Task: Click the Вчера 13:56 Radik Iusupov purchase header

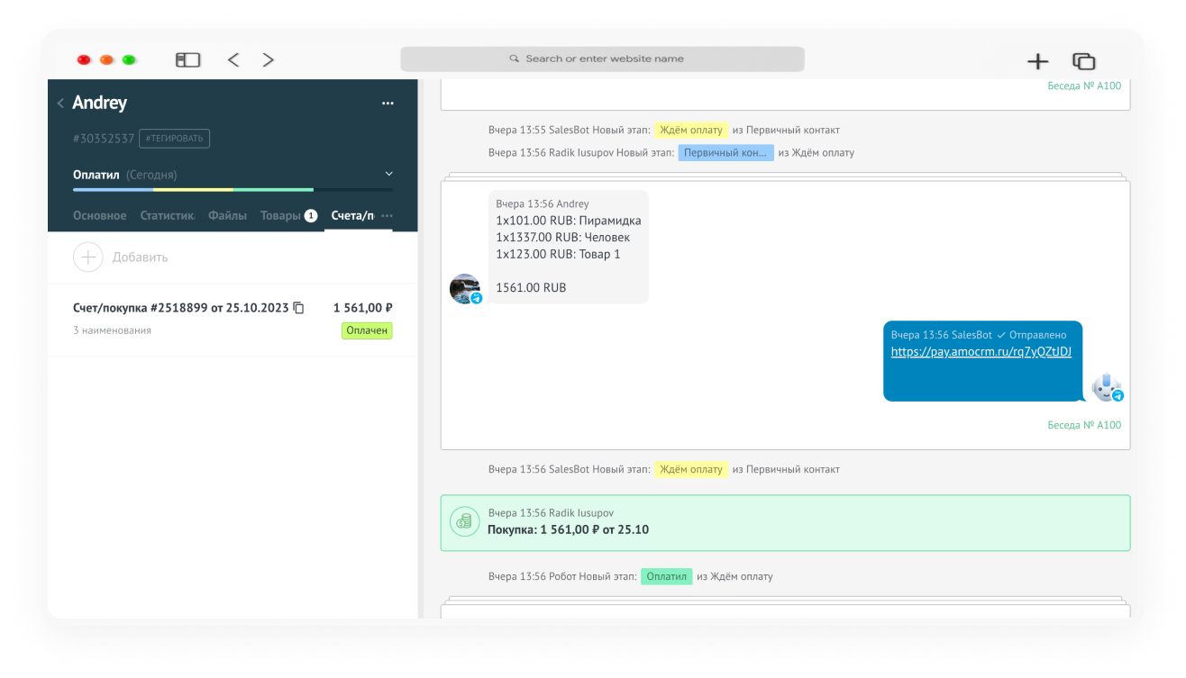Action: click(551, 513)
